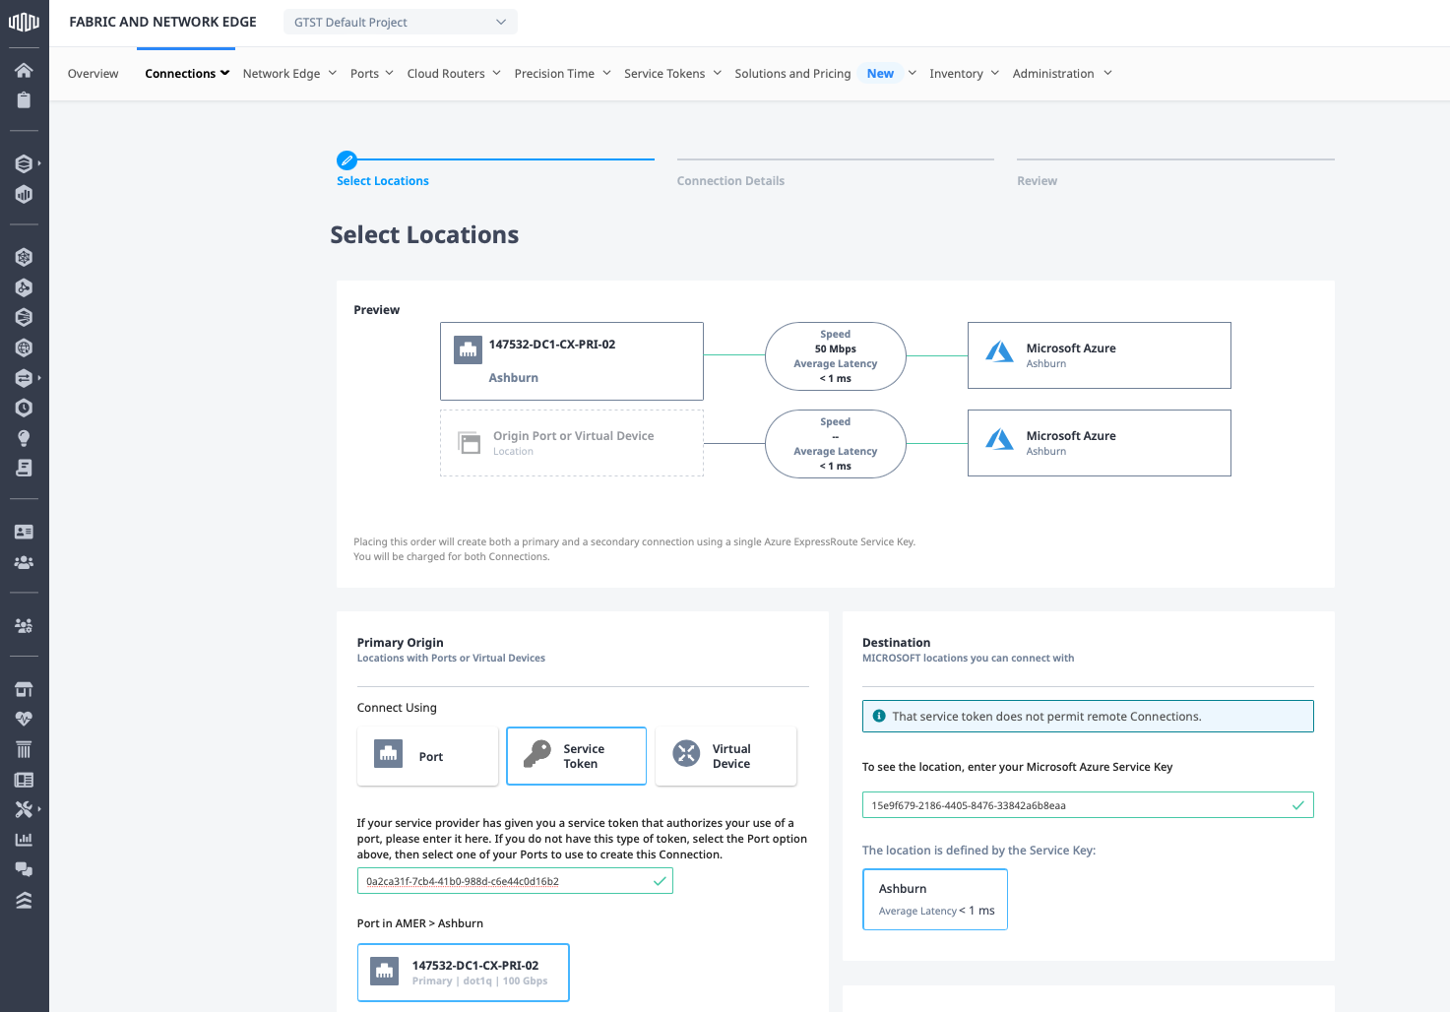
Task: Click the origin port 147532-DC1-CX-PRI-02 preview box
Action: [x=572, y=361]
